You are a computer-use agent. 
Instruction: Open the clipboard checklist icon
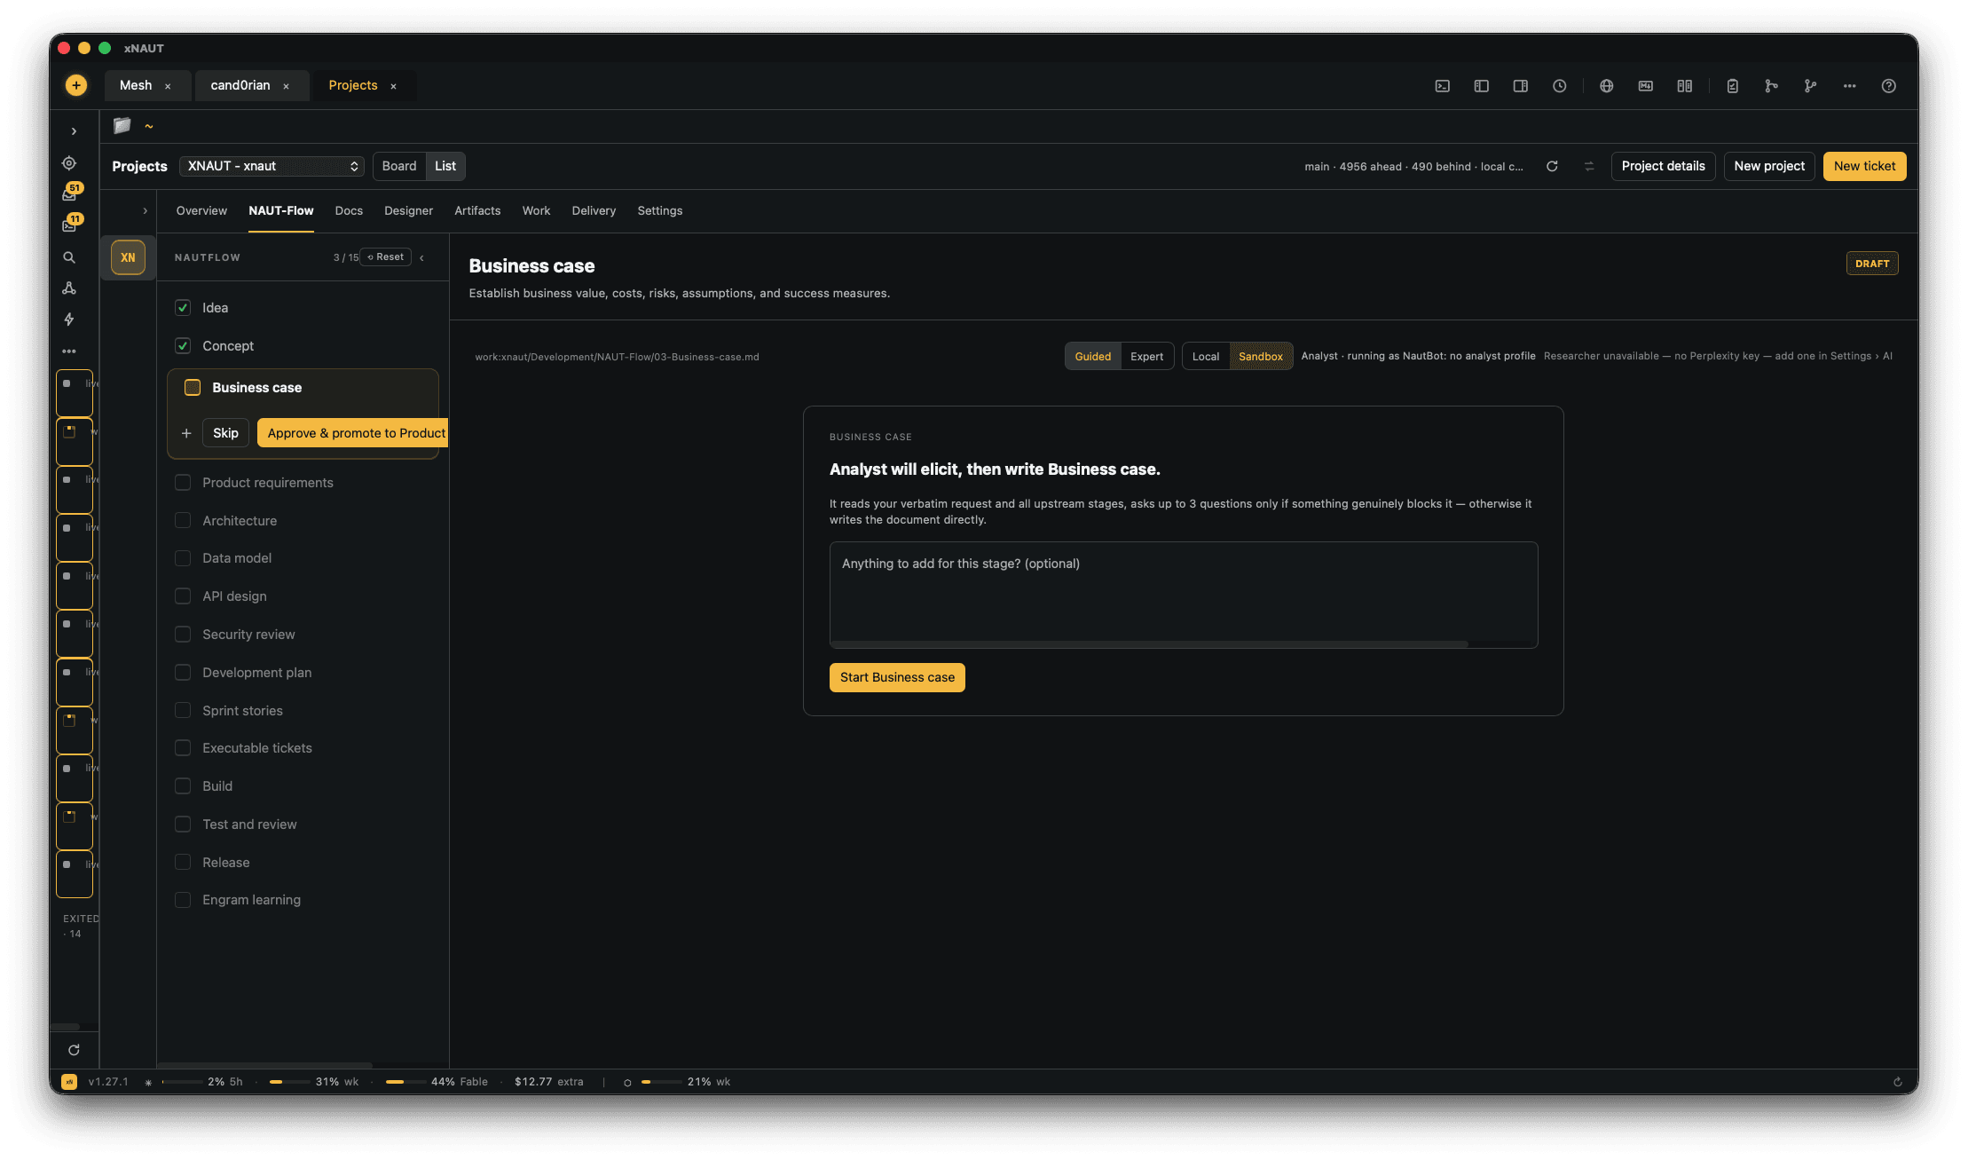pos(1732,86)
